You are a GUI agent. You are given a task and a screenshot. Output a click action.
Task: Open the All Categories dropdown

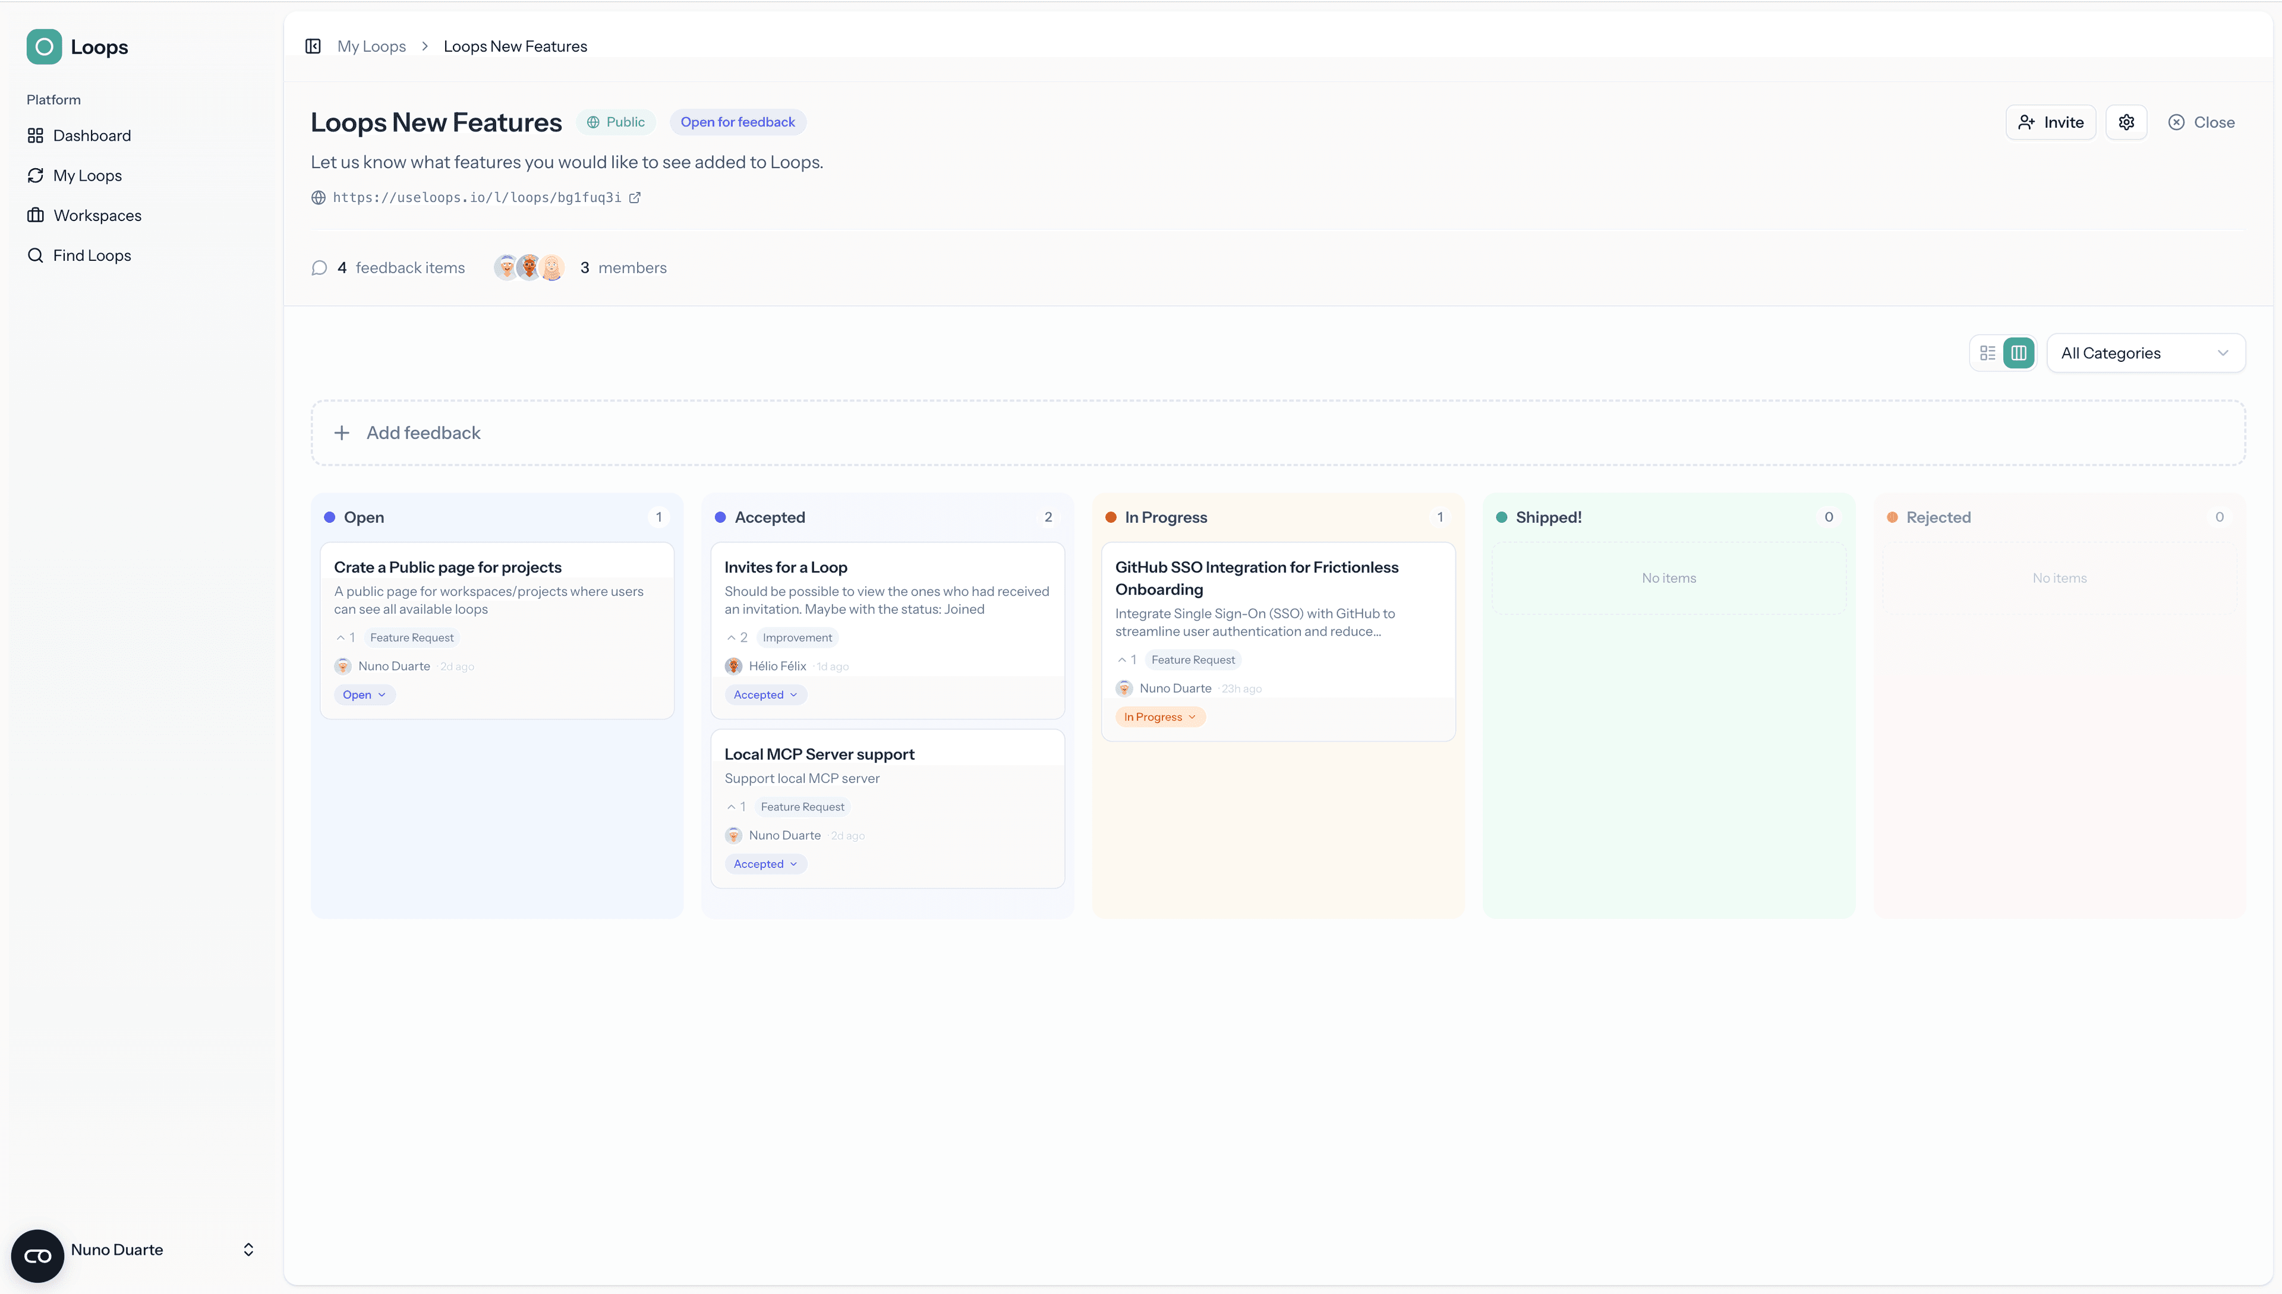pos(2145,352)
